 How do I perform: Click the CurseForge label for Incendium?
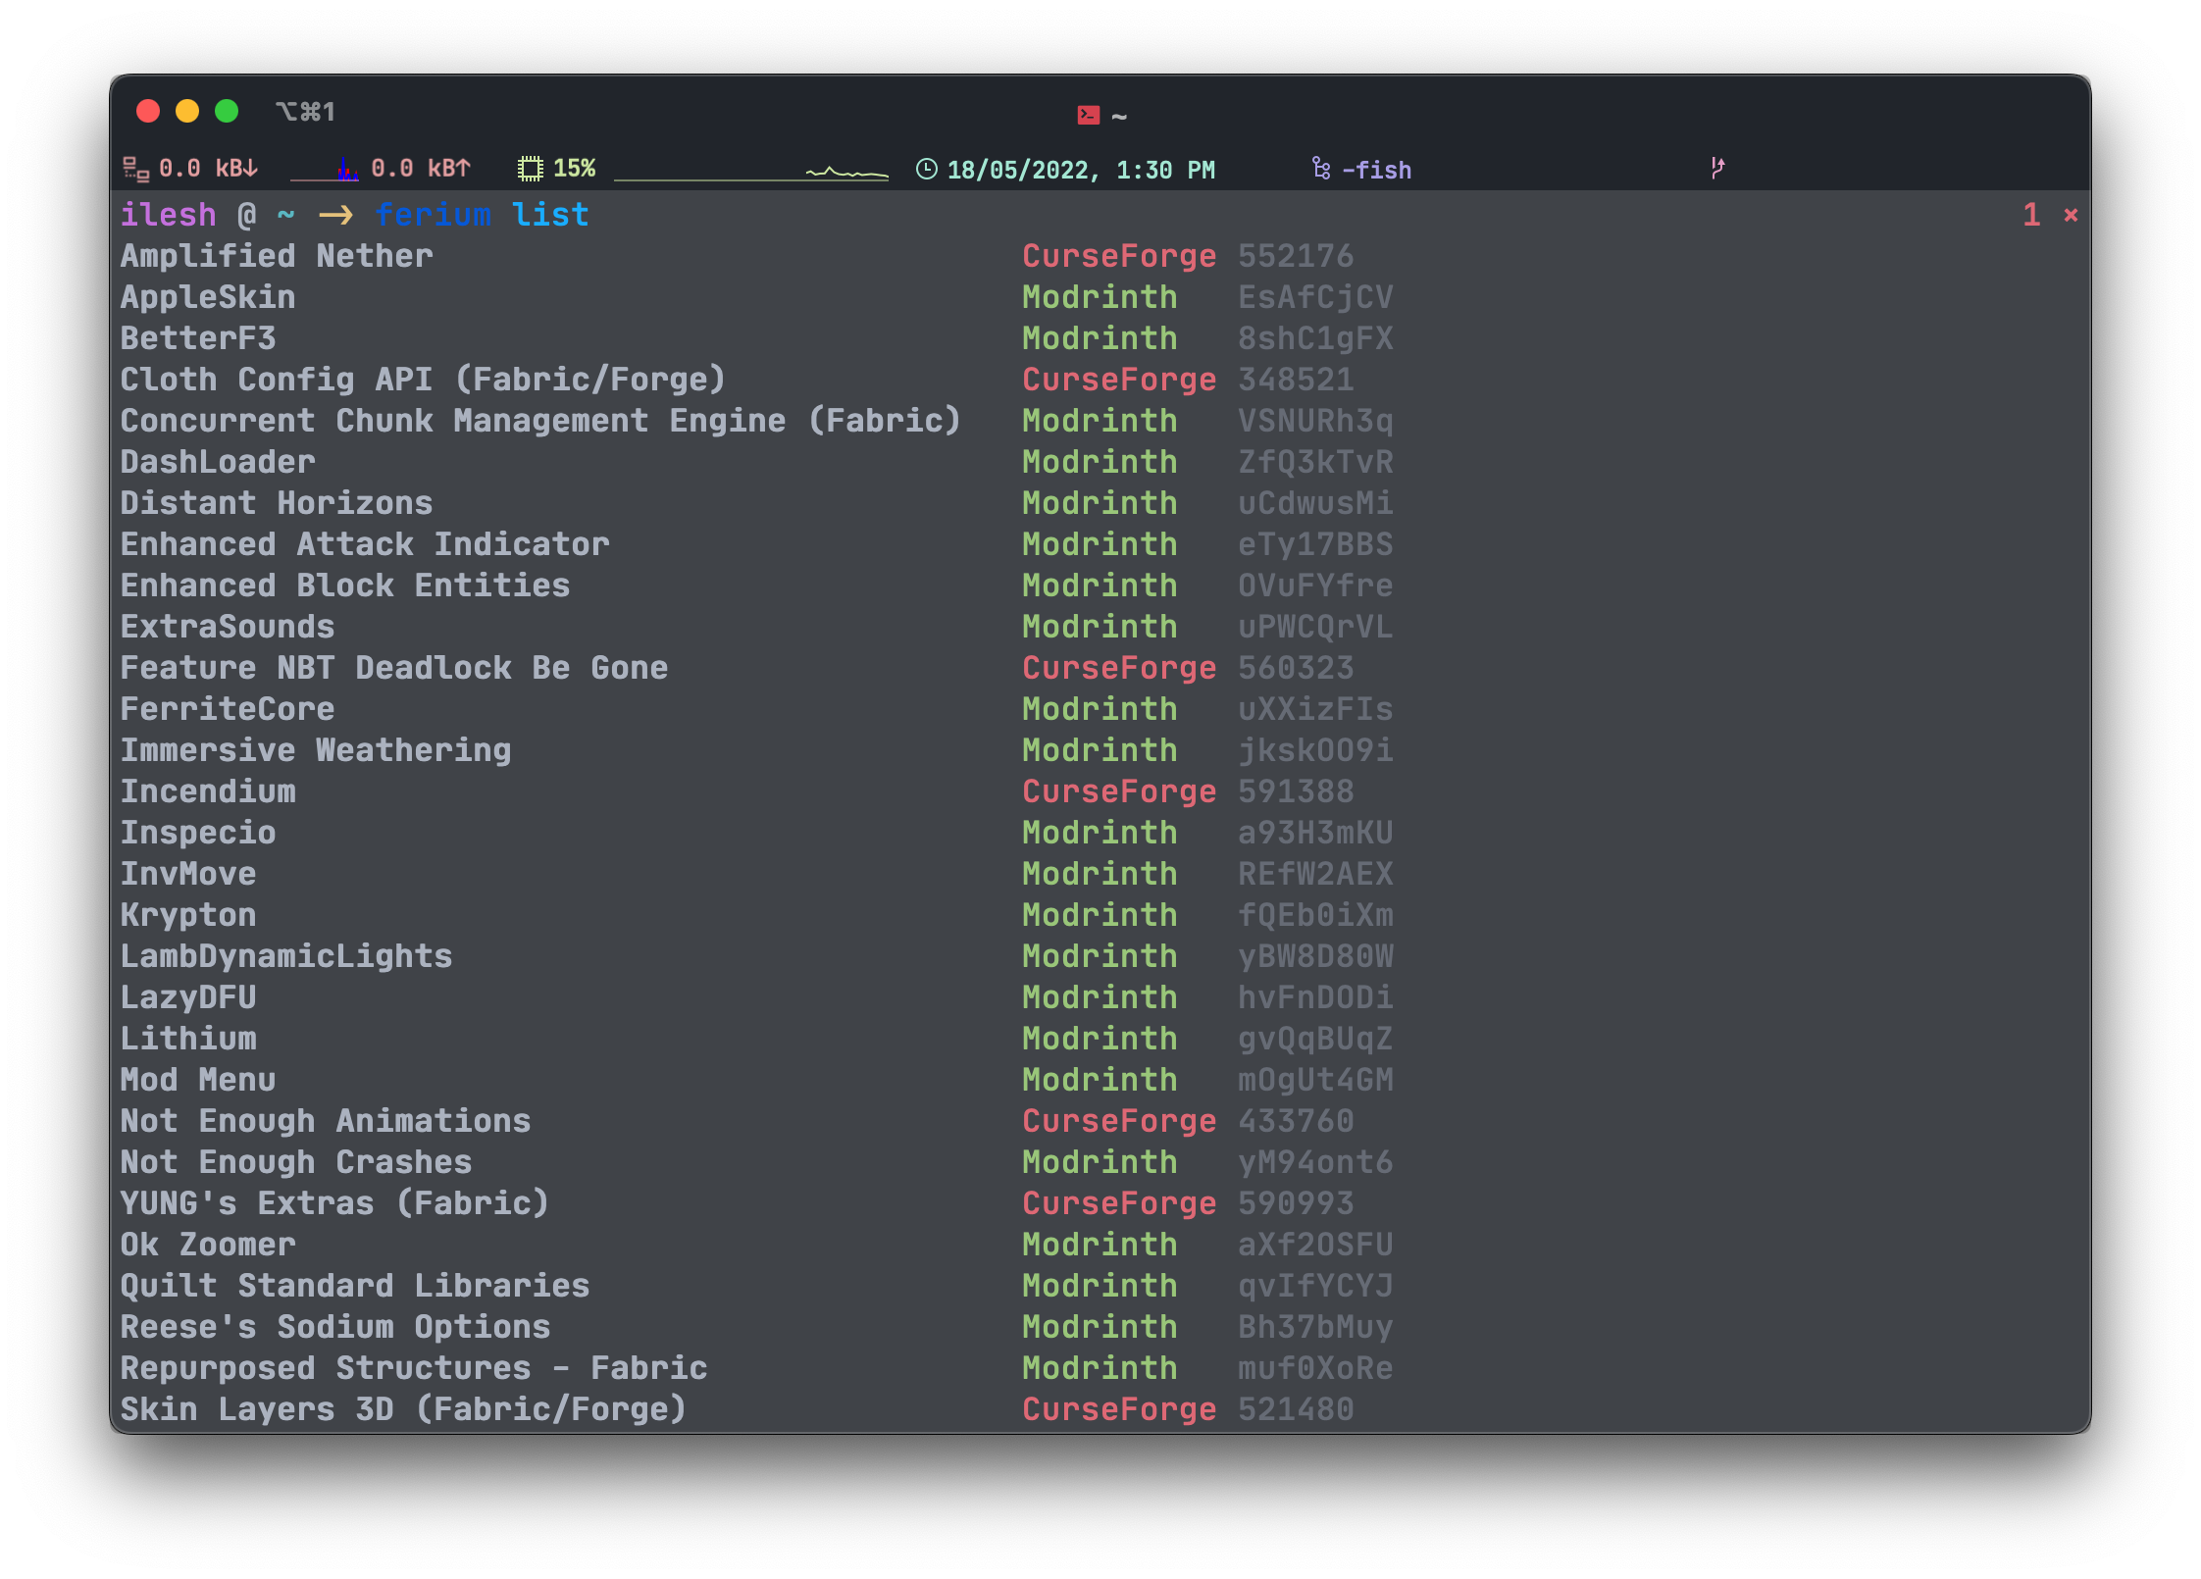click(x=1118, y=791)
